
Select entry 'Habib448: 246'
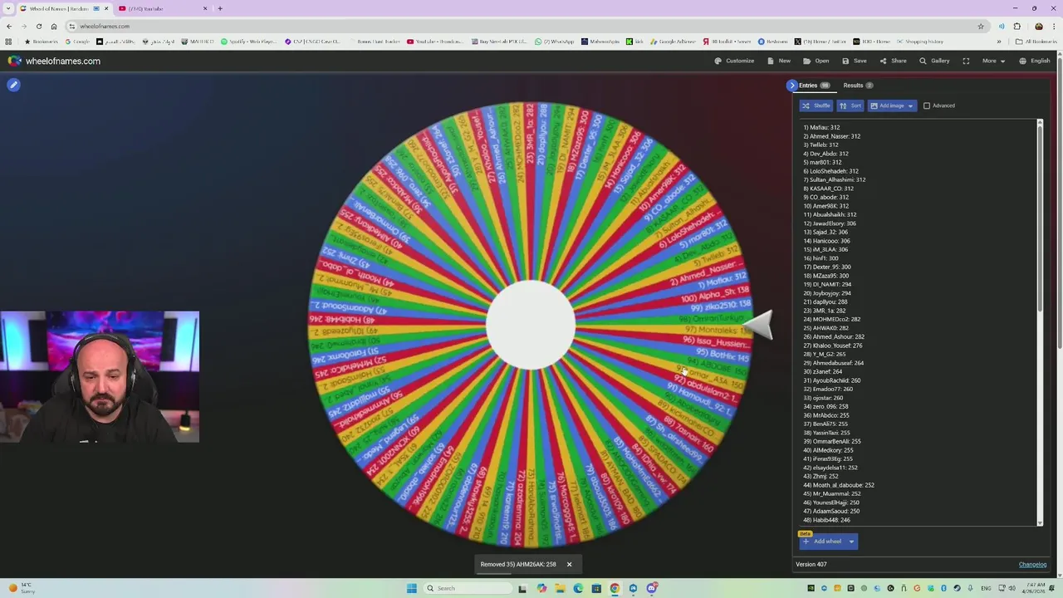(826, 520)
